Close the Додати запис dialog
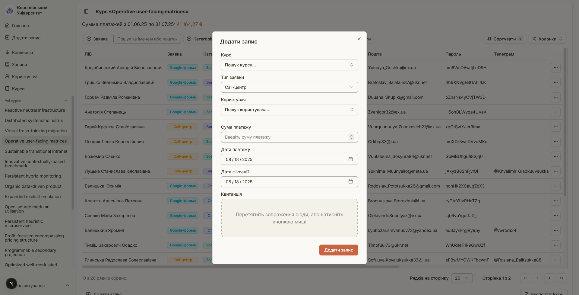The width and height of the screenshot is (579, 295). pos(359,39)
